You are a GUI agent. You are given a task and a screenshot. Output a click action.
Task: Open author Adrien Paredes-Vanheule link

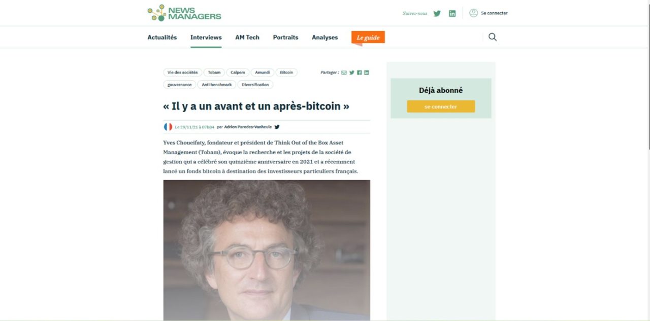tap(248, 127)
